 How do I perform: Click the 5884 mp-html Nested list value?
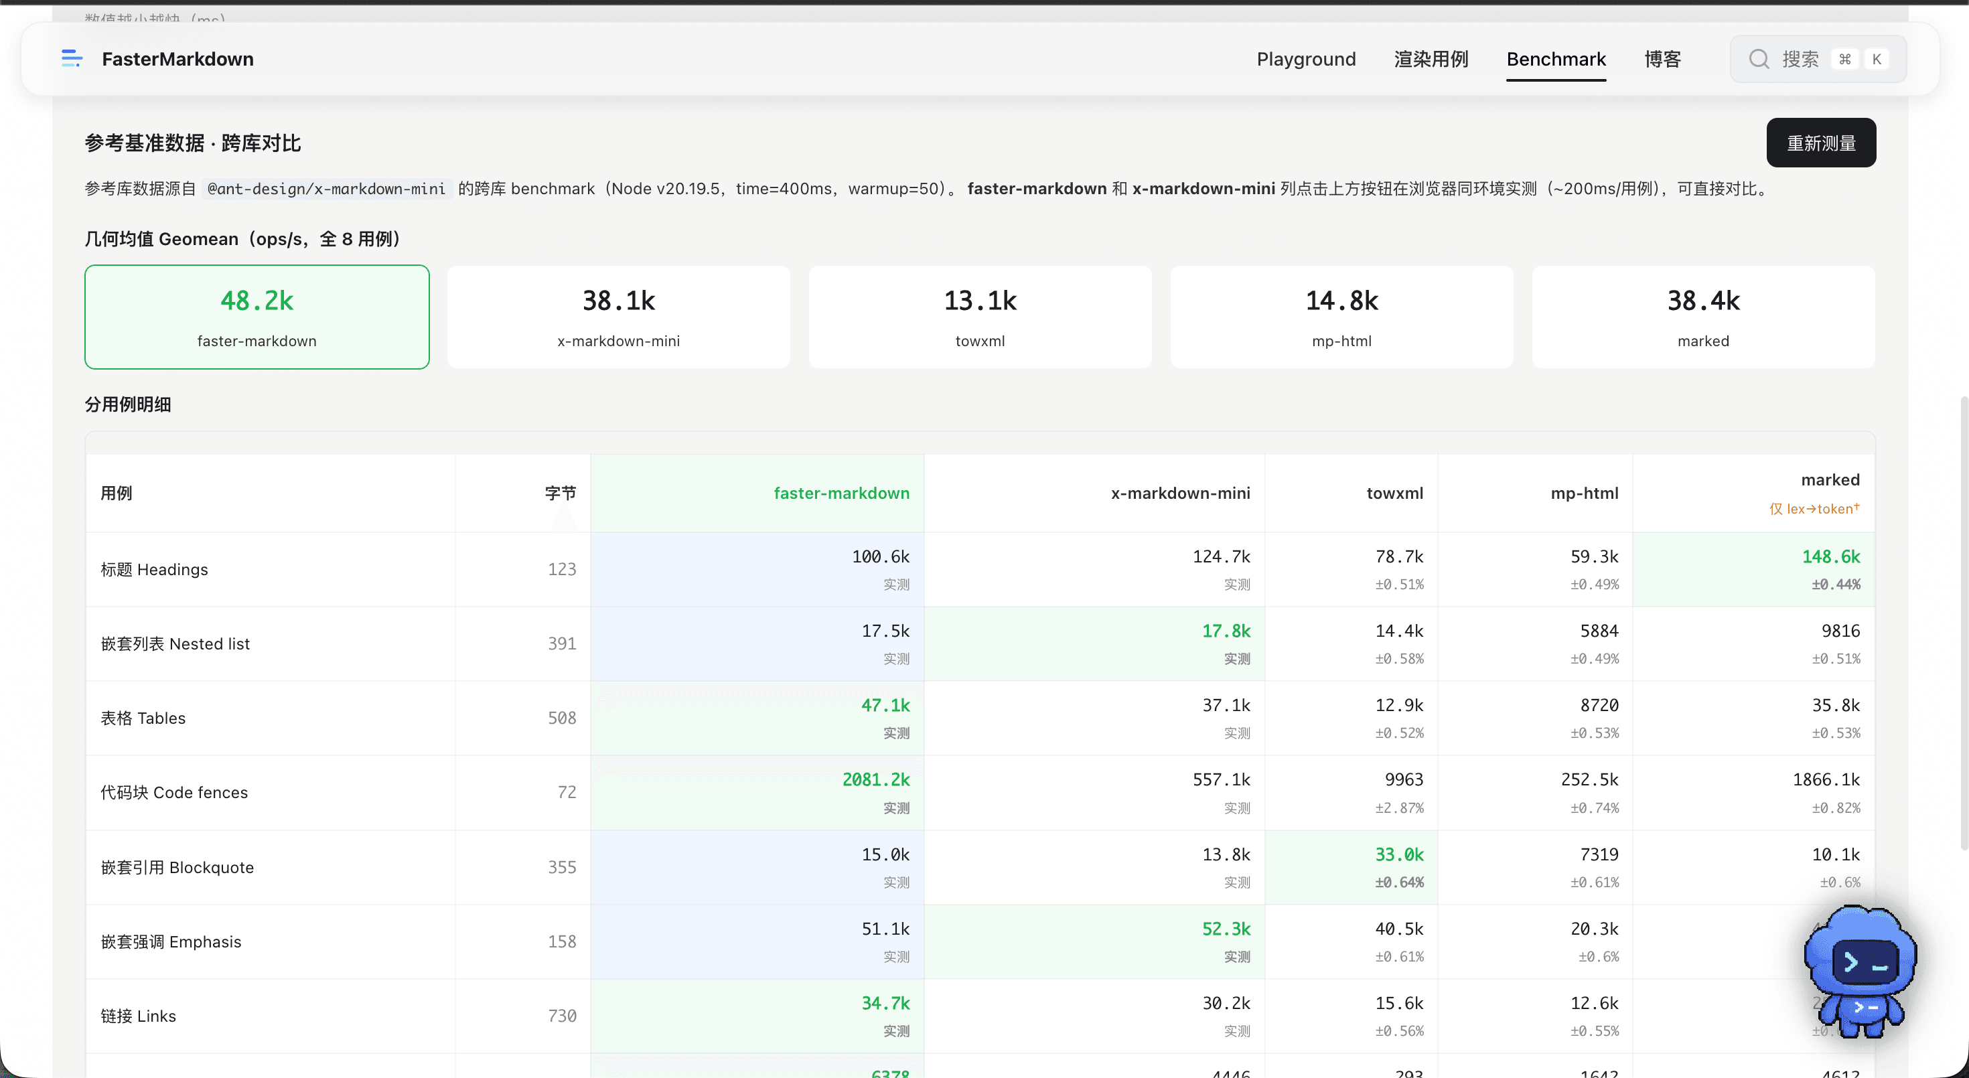(1599, 630)
